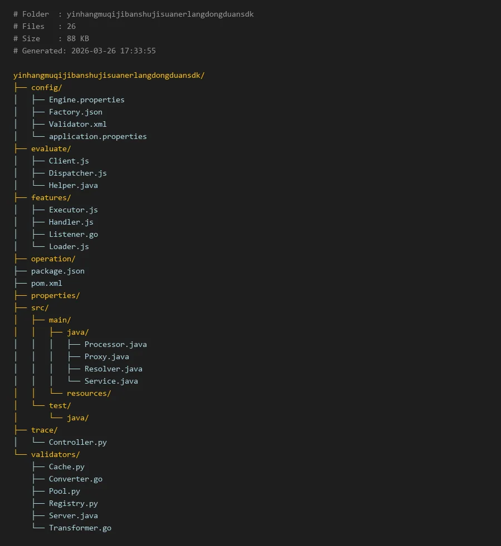
Task: Expand the evaluate/ folder
Action: point(51,148)
